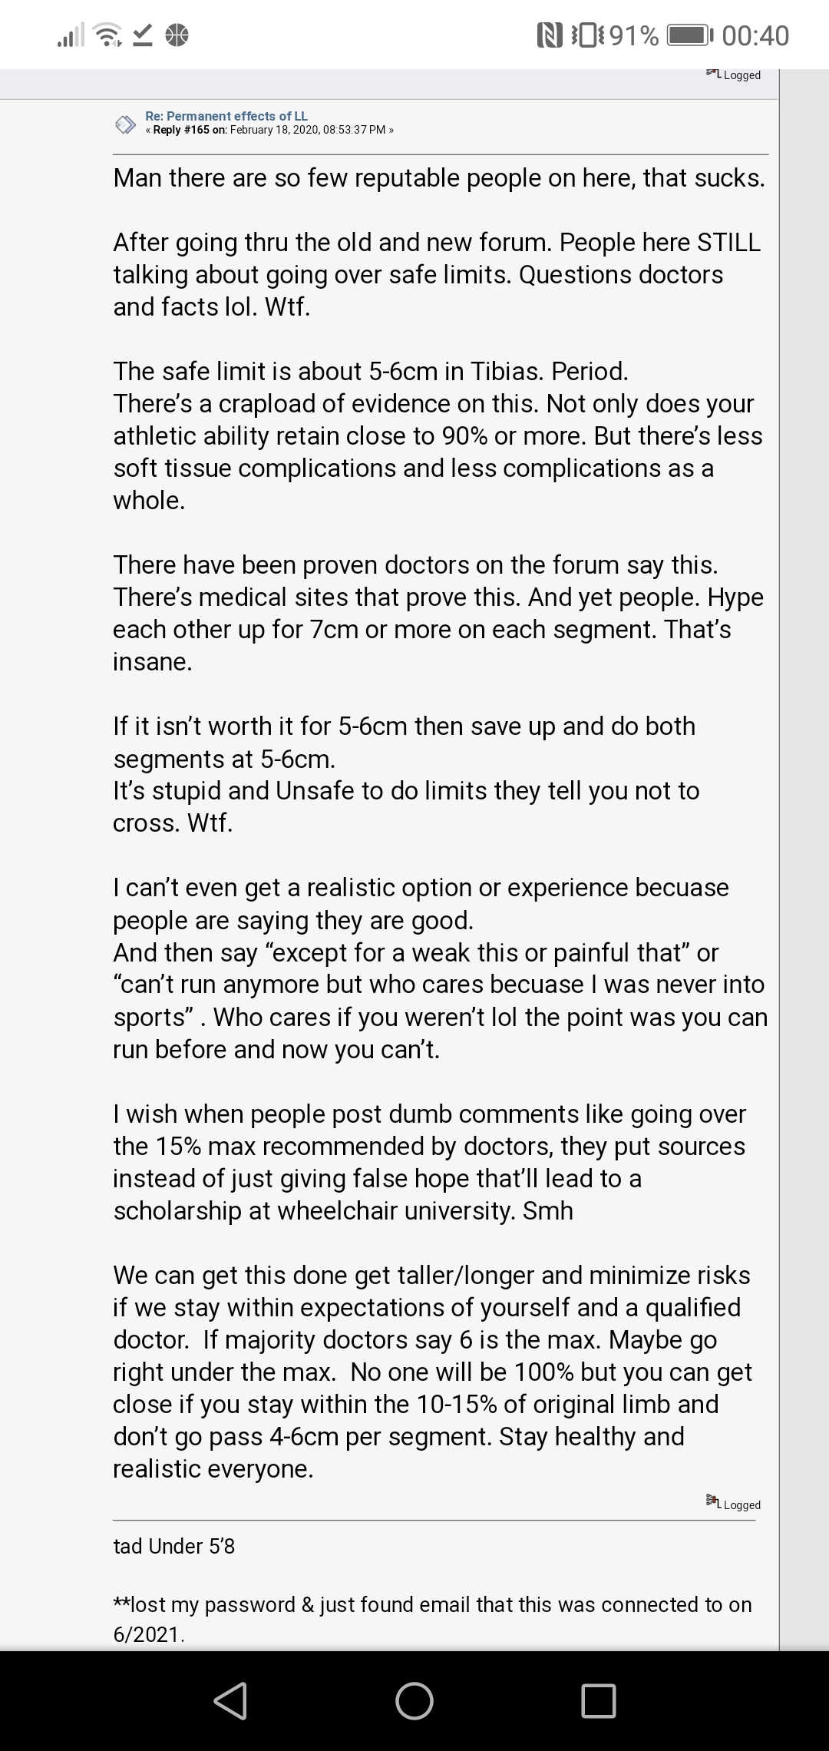Click the gray right sidebar column
Screen dimensions: 829x1751
(x=804, y=860)
